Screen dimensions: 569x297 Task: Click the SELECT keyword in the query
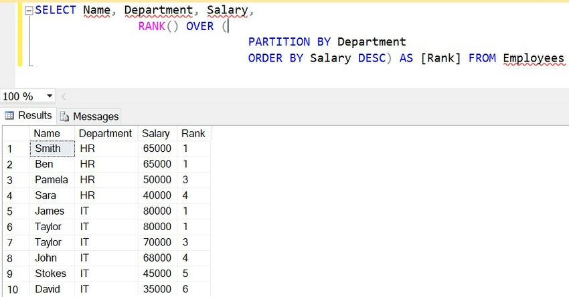click(56, 10)
